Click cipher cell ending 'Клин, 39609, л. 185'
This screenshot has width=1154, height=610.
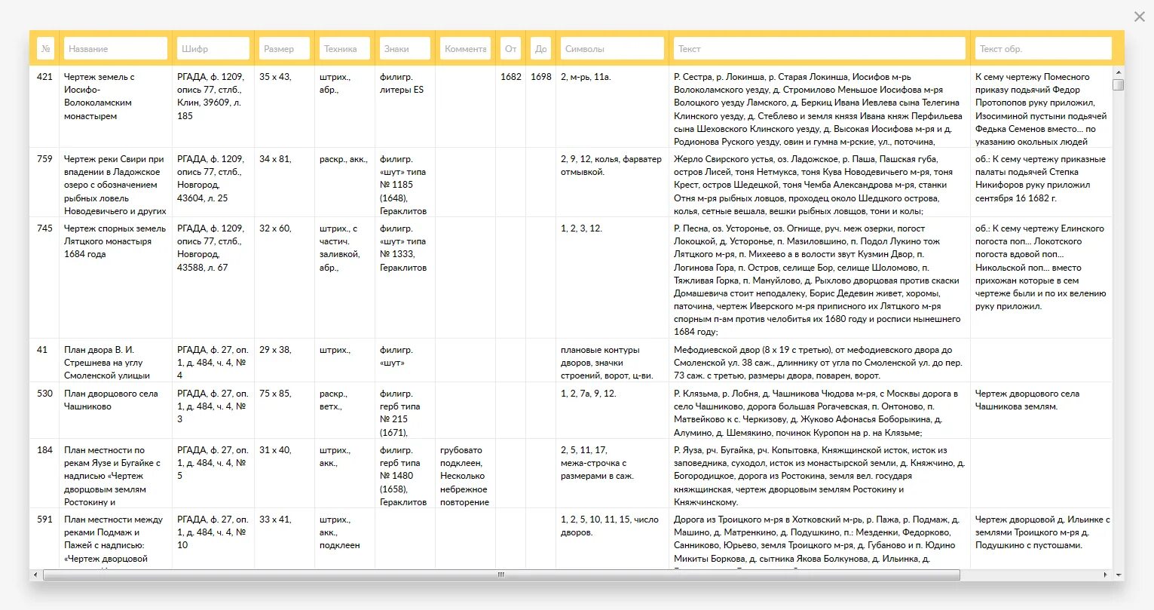coord(211,97)
